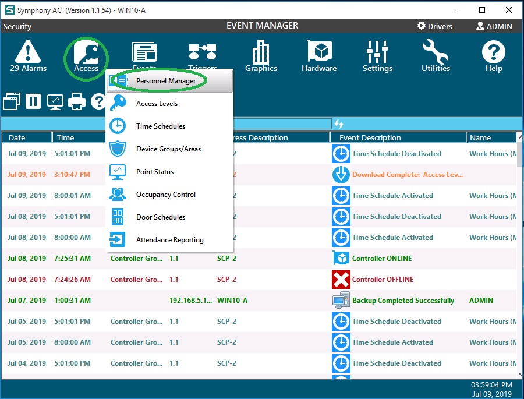The height and width of the screenshot is (399, 524).
Task: Click the Download Complete arrow icon
Action: tap(341, 174)
